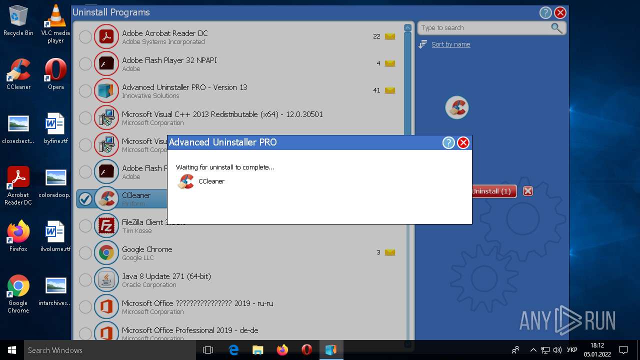
Task: Open the byfine.rtf desktop file
Action: tap(55, 128)
